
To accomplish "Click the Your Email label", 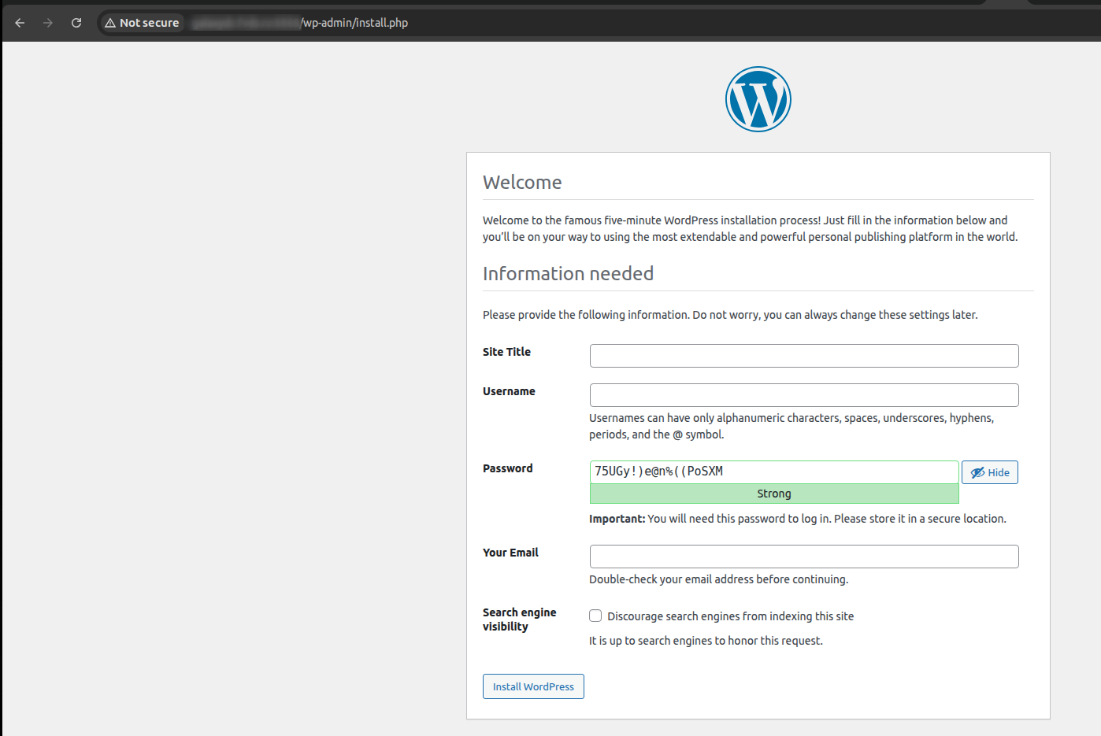I will [x=510, y=553].
